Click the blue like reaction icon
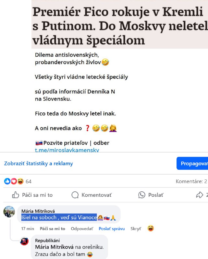 [x=7, y=181]
